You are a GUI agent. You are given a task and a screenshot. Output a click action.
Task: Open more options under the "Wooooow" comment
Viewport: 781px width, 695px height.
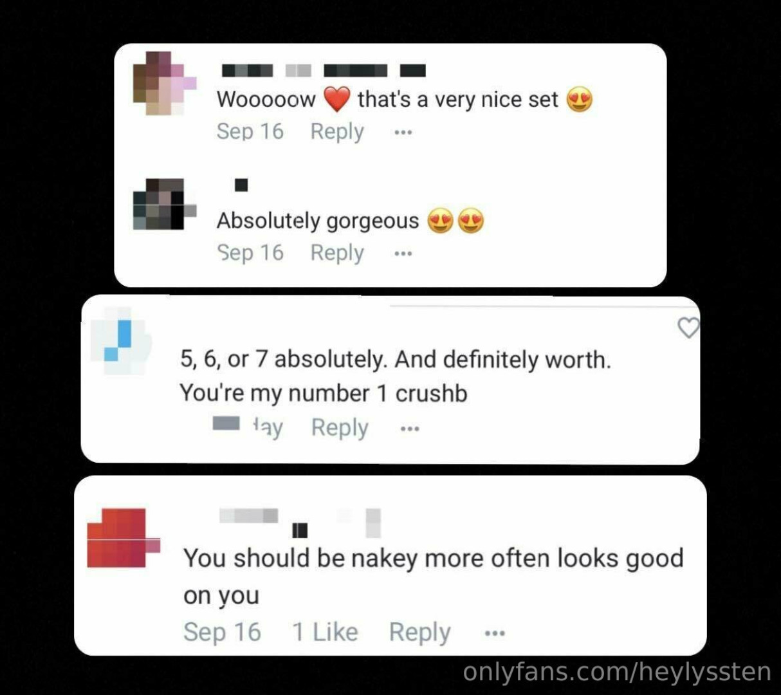point(403,133)
